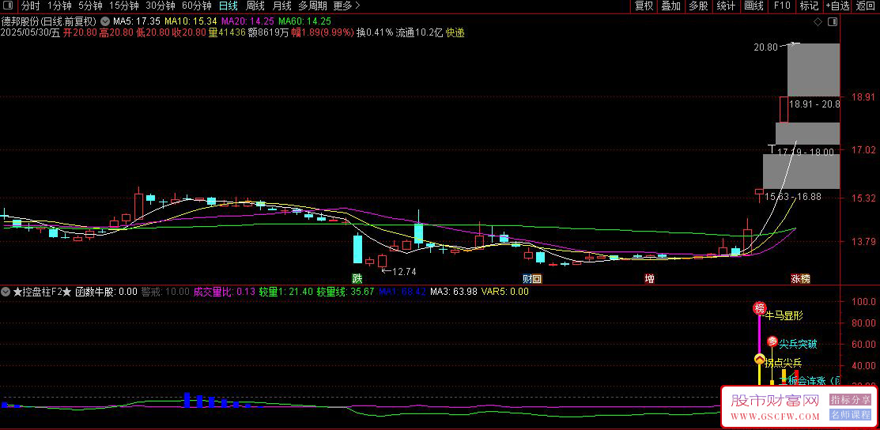The width and height of the screenshot is (880, 430).
Task: Click the green 跌 event marker
Action: coord(357,278)
